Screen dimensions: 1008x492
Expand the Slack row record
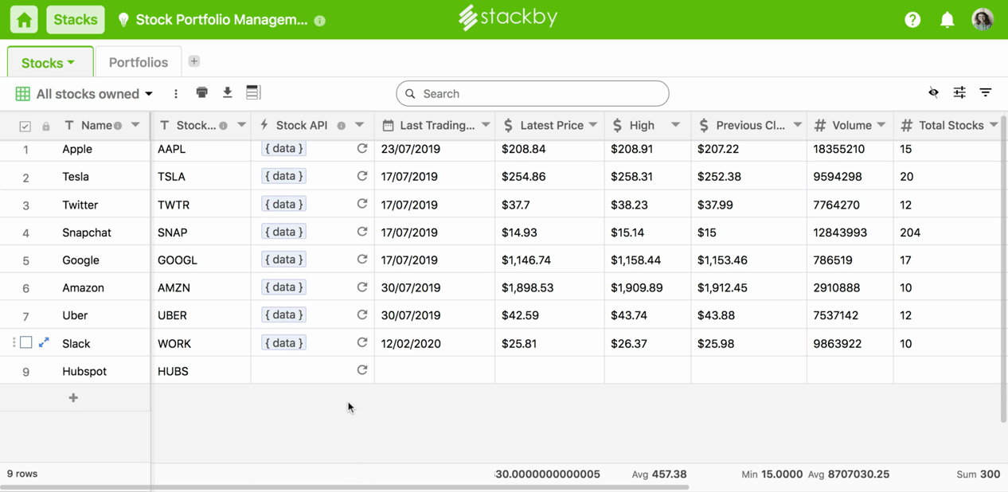(x=44, y=342)
